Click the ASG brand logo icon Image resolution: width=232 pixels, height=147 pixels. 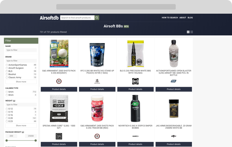[x=174, y=81]
